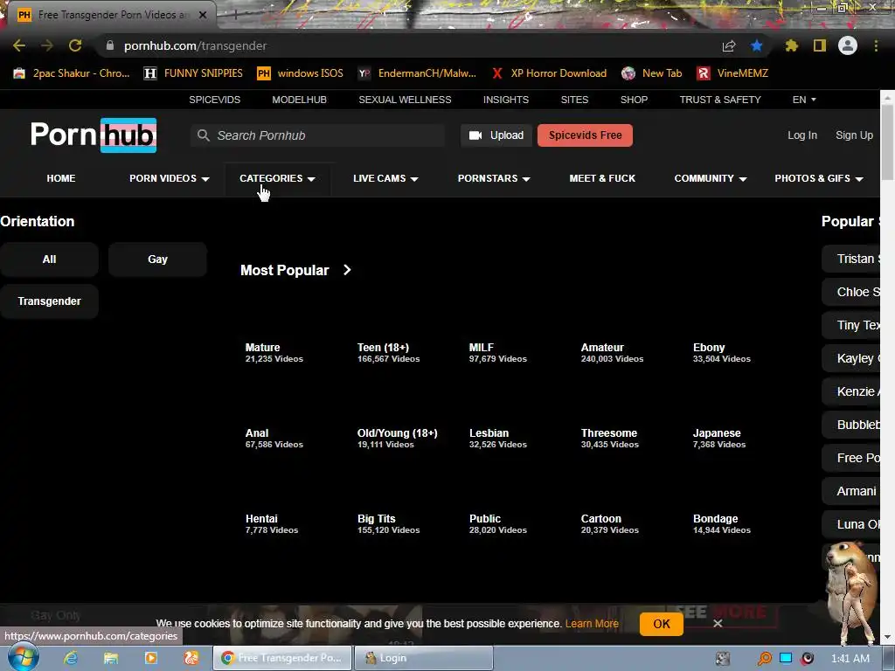895x671 pixels.
Task: Open the EndermanCH/Malw... bookmark
Action: point(417,73)
